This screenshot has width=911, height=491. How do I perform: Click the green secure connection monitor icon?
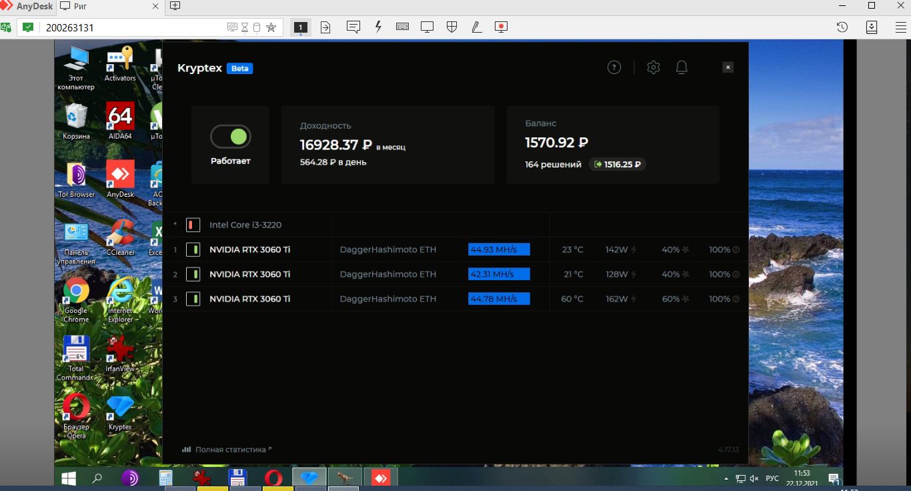(x=28, y=27)
